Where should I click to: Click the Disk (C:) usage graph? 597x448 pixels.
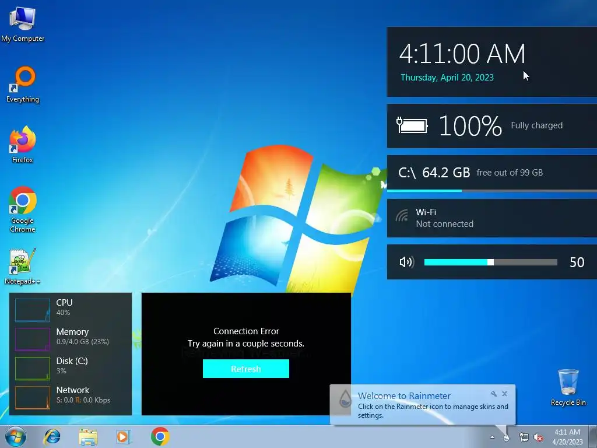click(x=33, y=369)
